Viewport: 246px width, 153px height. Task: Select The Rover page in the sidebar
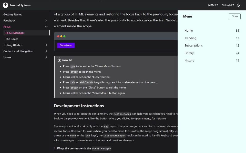tap(12, 39)
